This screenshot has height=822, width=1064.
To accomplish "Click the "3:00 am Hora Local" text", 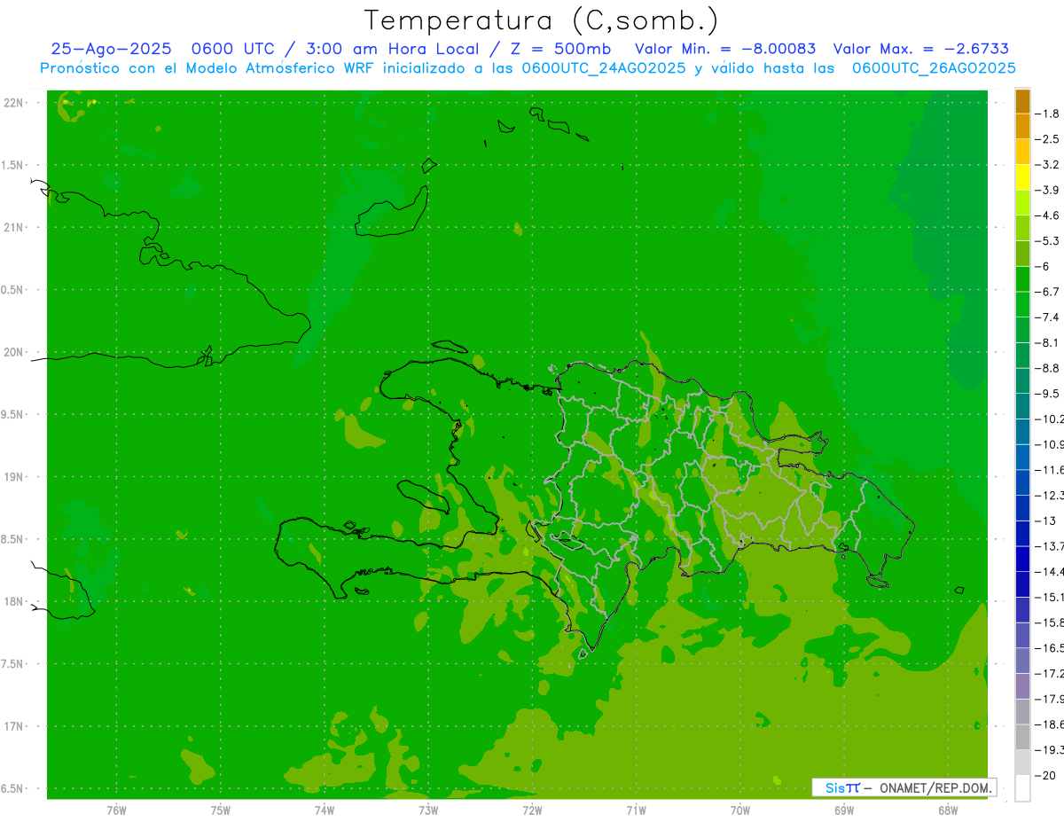I will 393,49.
